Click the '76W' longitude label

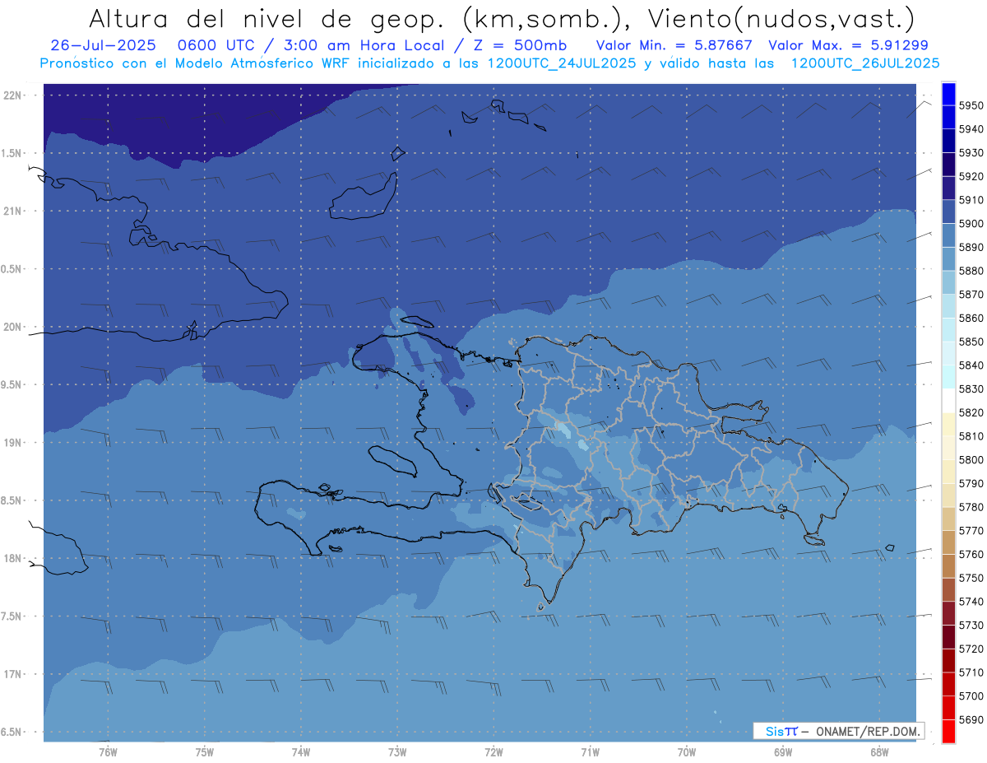[108, 752]
